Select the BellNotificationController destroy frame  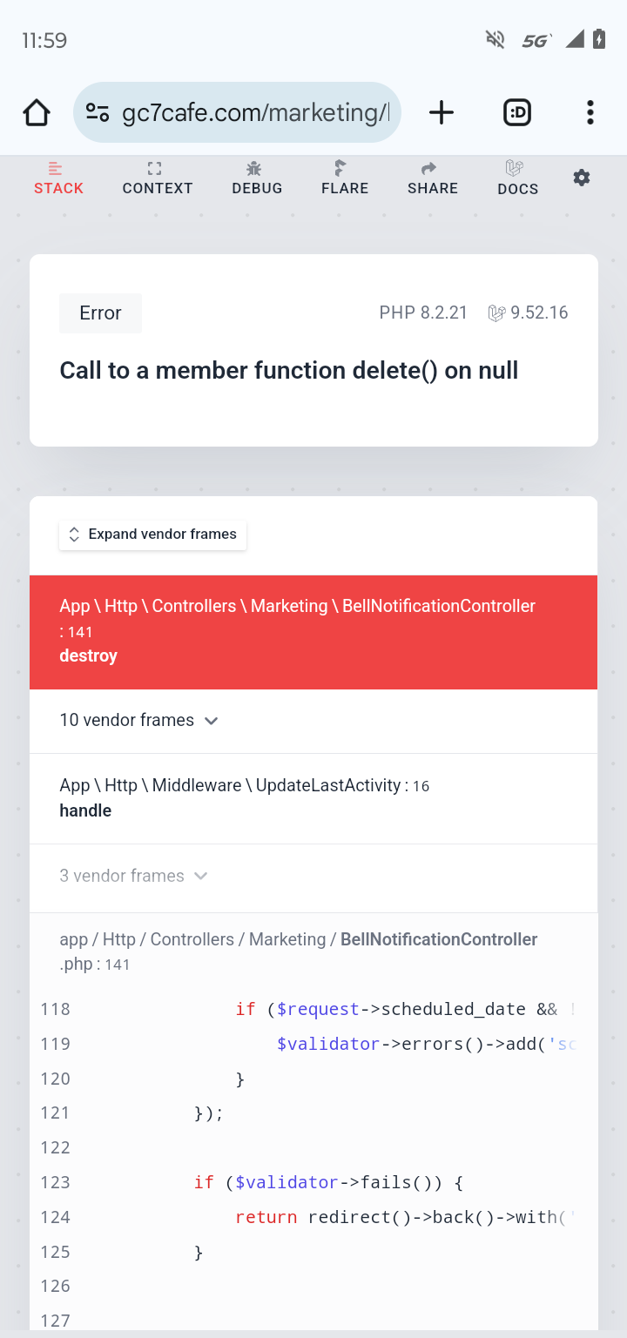[313, 632]
